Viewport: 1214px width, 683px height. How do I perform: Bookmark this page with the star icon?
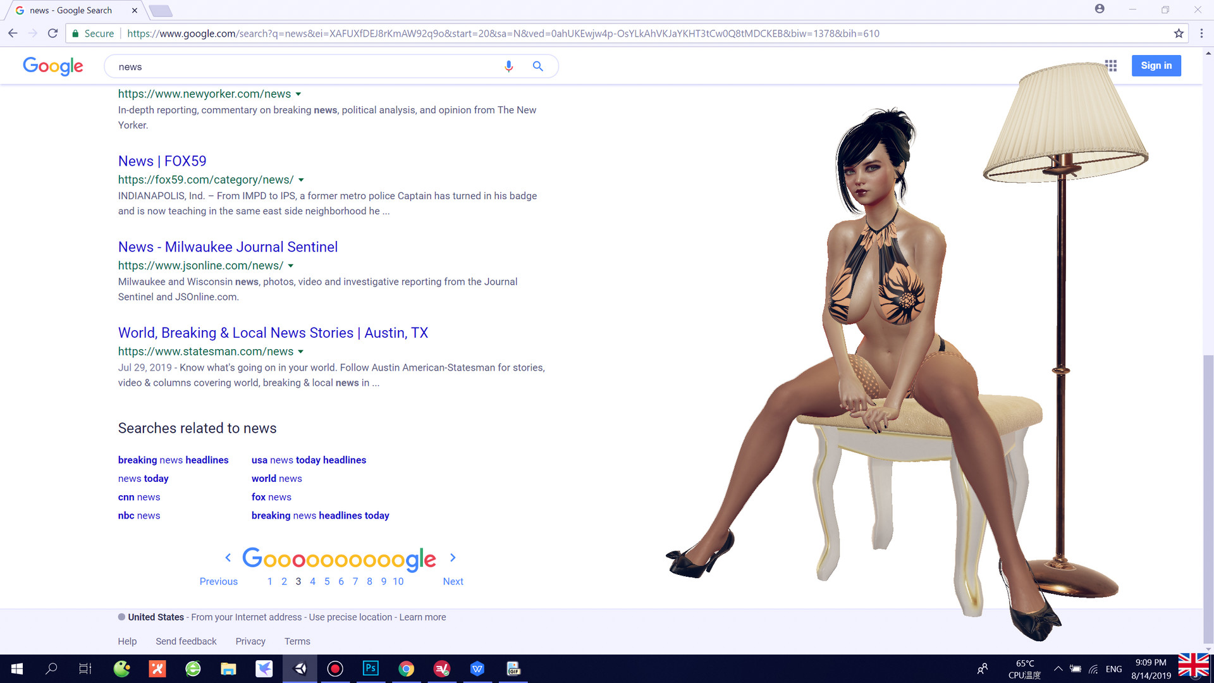[x=1179, y=34]
